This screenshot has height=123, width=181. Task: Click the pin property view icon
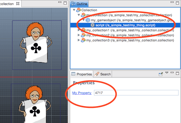coord(161,74)
